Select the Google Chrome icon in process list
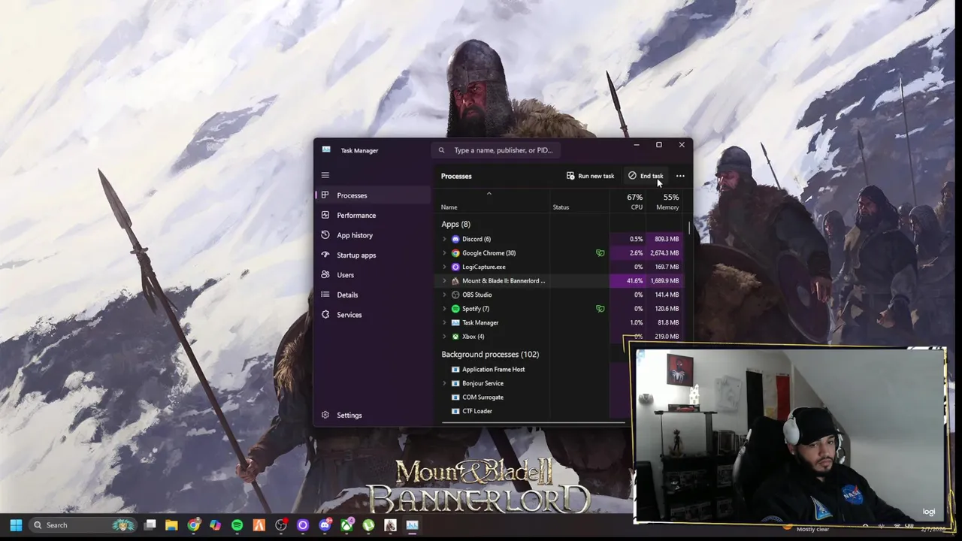The image size is (962, 541). coord(455,253)
